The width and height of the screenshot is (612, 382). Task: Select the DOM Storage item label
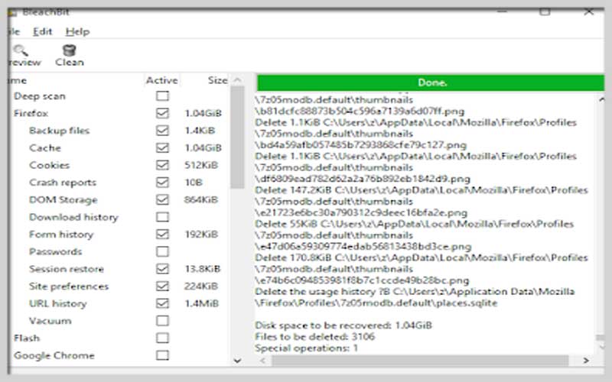click(x=63, y=199)
